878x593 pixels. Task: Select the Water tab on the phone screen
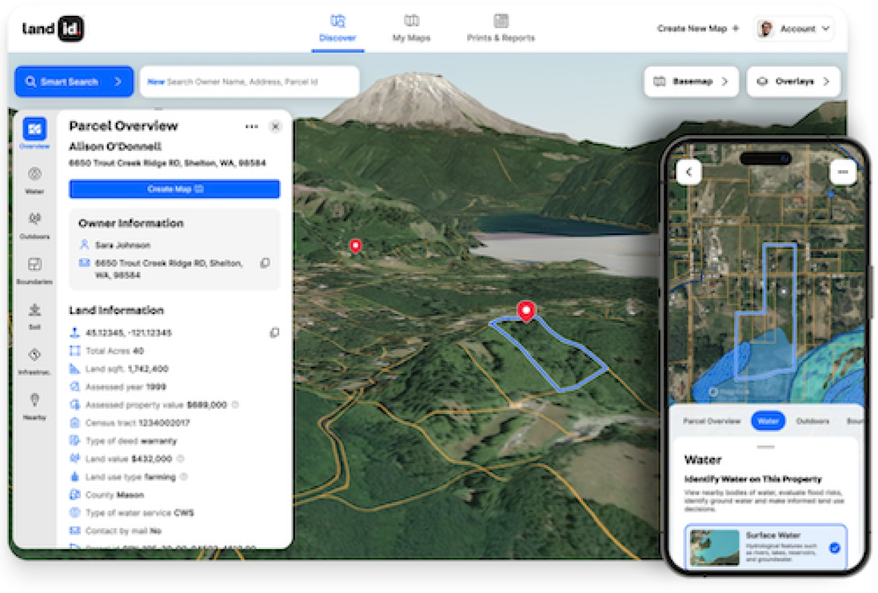coord(768,420)
